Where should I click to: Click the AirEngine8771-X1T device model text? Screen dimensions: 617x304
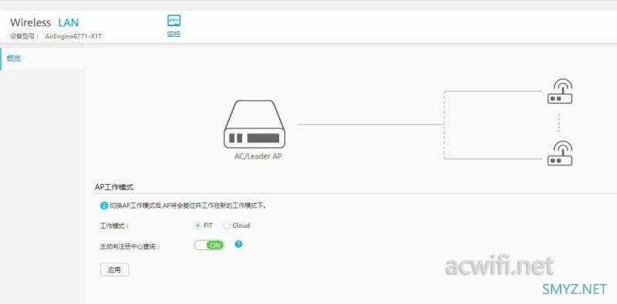[73, 36]
